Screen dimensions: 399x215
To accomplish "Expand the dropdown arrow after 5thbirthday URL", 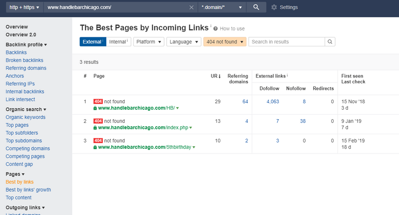I will coord(194,147).
